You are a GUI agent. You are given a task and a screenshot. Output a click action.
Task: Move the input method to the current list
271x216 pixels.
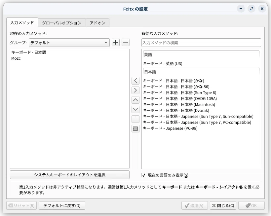tap(135, 81)
